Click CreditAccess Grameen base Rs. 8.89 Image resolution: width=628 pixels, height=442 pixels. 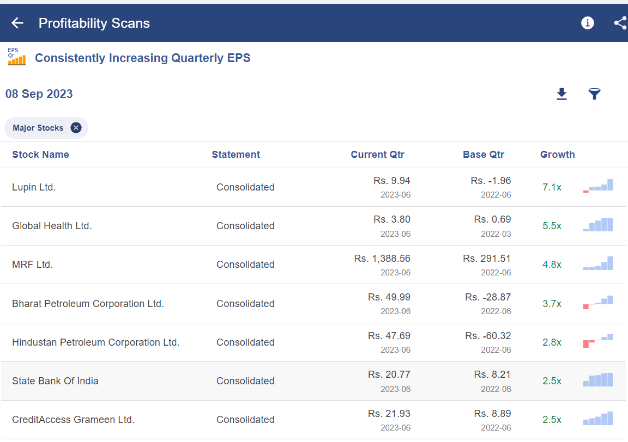pyautogui.click(x=492, y=414)
